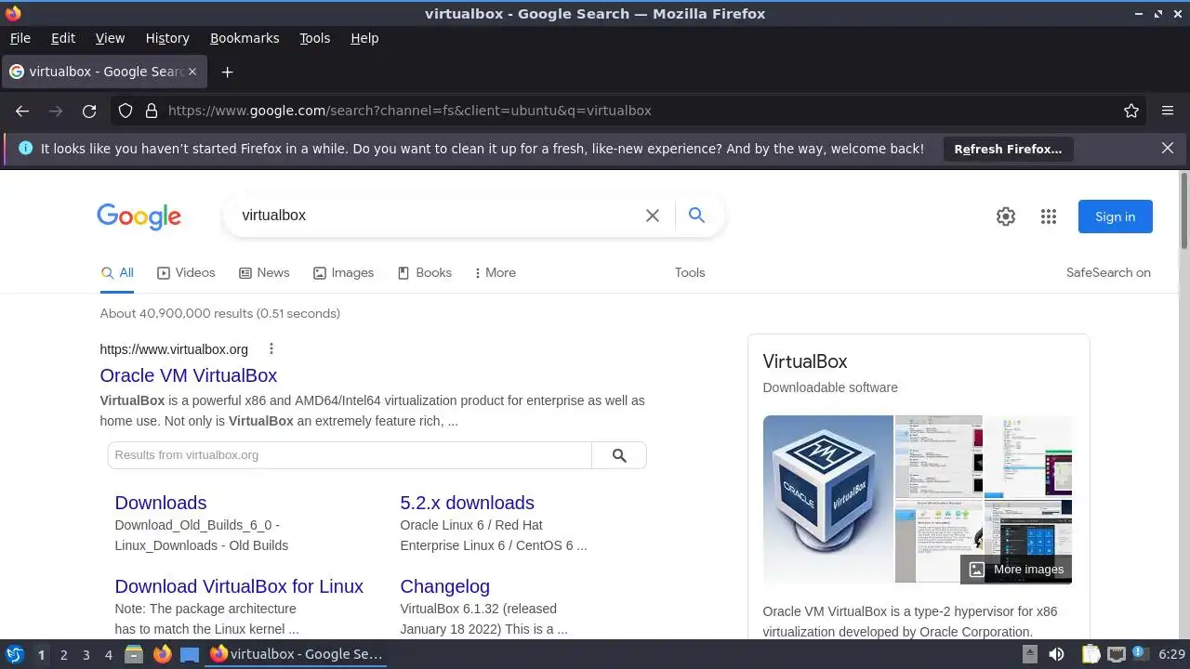The height and width of the screenshot is (669, 1190).
Task: Open the network status tray icon
Action: pyautogui.click(x=1117, y=654)
